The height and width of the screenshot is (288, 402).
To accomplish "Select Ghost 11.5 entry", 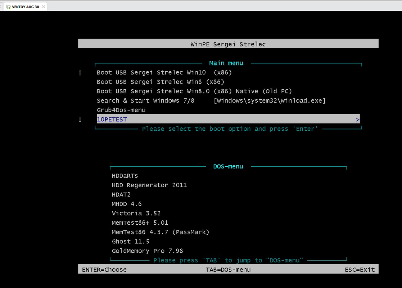I will point(131,242).
